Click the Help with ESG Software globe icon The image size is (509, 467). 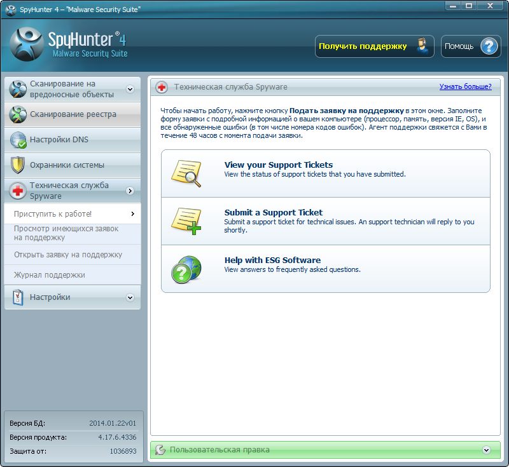click(x=186, y=269)
